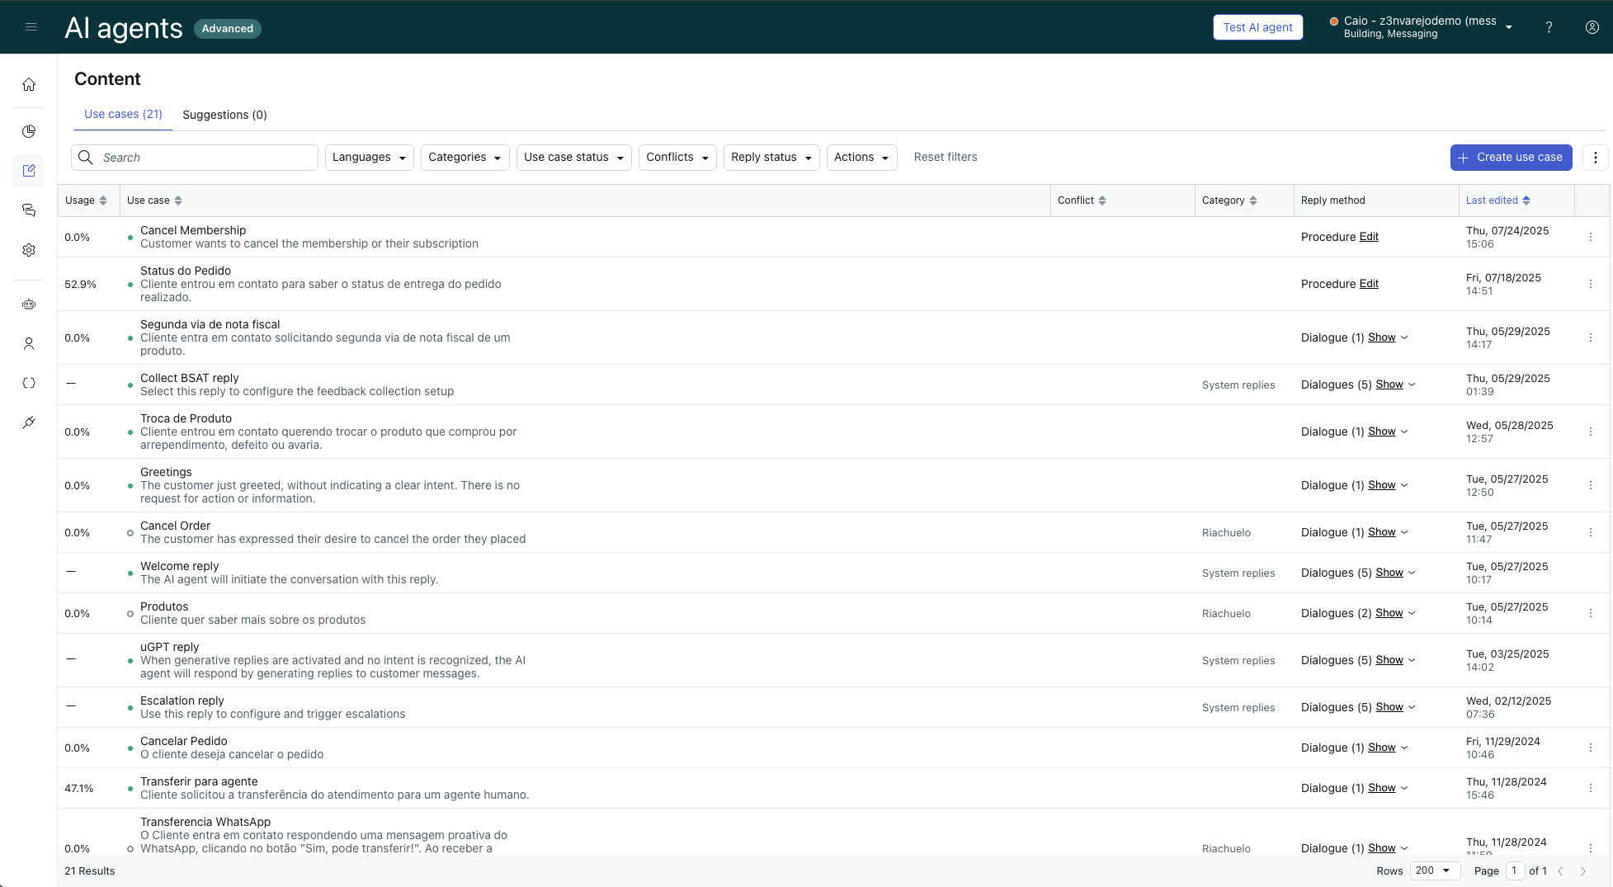Click the robot AI agent sidebar icon
Viewport: 1613px width, 887px height.
pyautogui.click(x=29, y=304)
